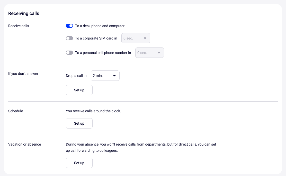
Task: Select the 'Receive calls' row label
Action: tap(19, 26)
